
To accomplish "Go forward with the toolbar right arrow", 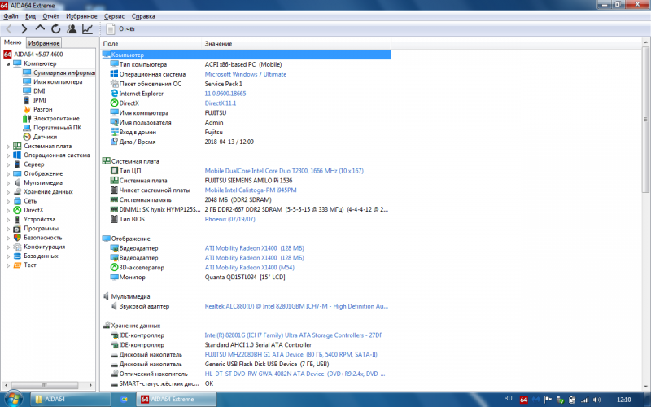I will click(24, 28).
